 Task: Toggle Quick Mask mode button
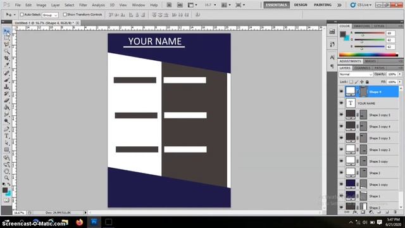click(x=6, y=200)
